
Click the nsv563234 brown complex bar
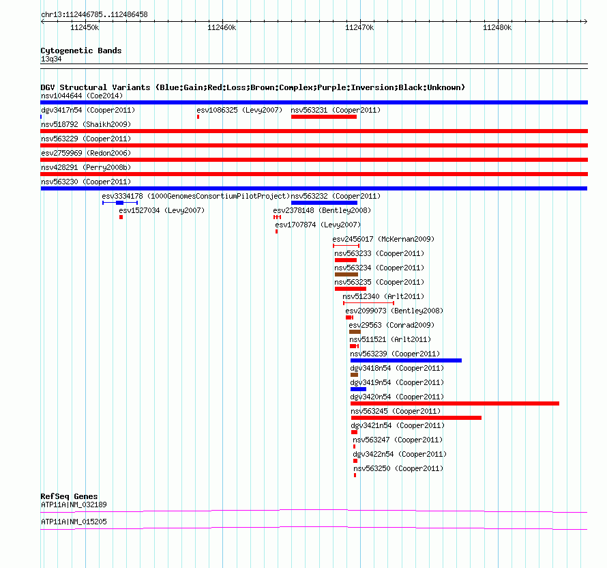click(x=346, y=274)
